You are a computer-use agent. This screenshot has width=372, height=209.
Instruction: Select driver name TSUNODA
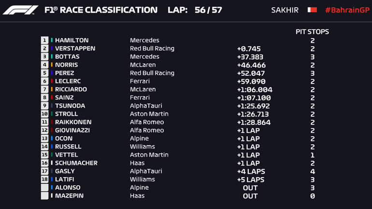point(70,106)
